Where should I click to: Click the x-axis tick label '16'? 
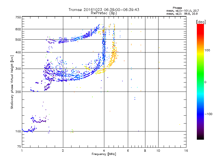[186, 151]
